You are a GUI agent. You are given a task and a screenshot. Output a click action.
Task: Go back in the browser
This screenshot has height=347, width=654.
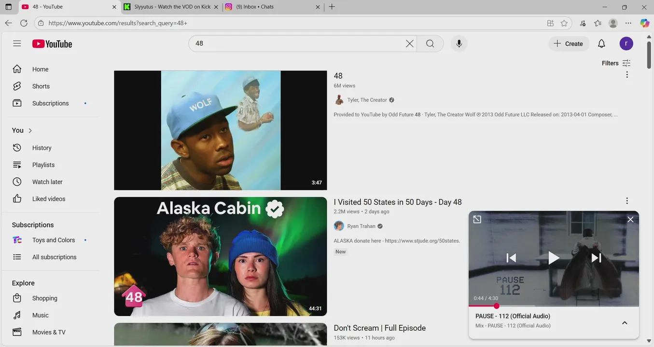(8, 23)
